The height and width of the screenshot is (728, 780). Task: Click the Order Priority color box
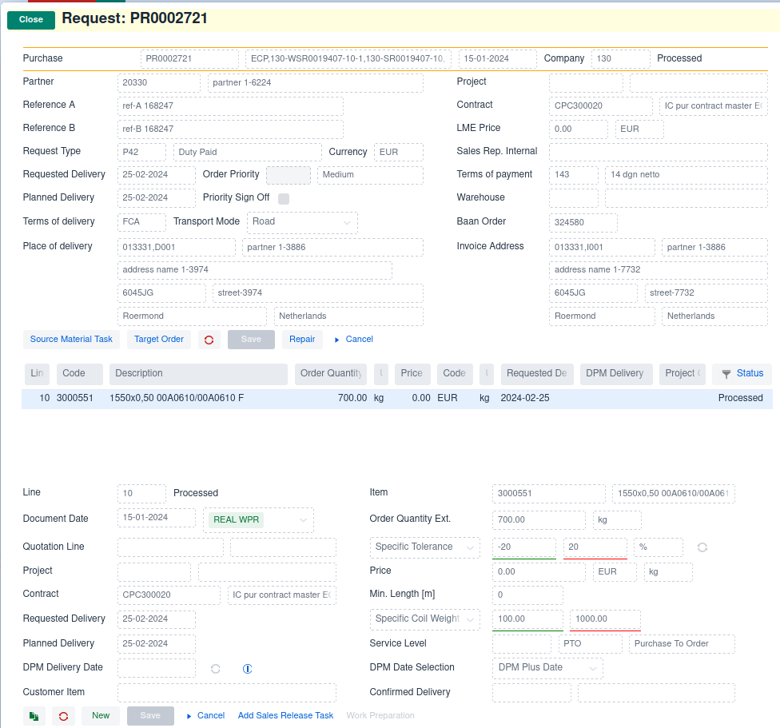[x=289, y=175]
